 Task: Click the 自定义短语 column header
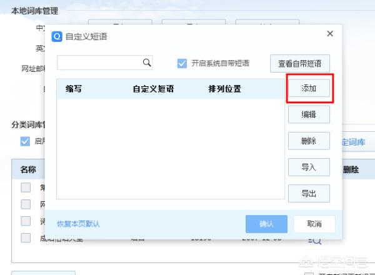(x=153, y=89)
